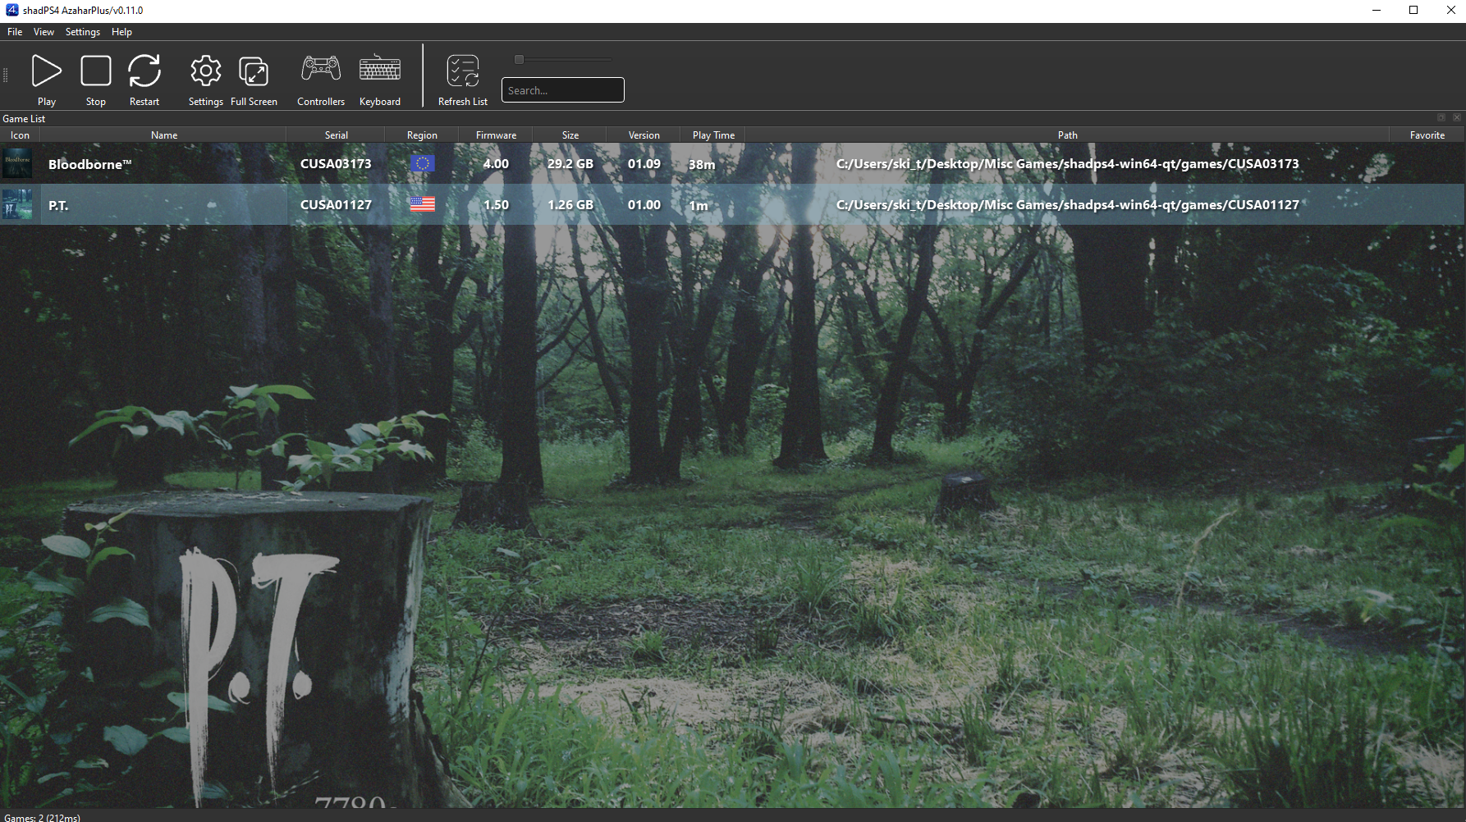Open Settings from the gear toolbar icon

click(205, 71)
